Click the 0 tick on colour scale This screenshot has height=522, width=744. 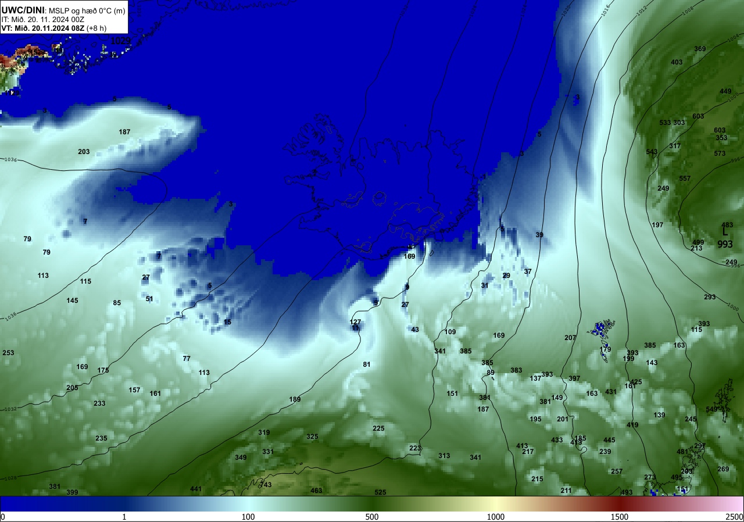(x=3, y=517)
